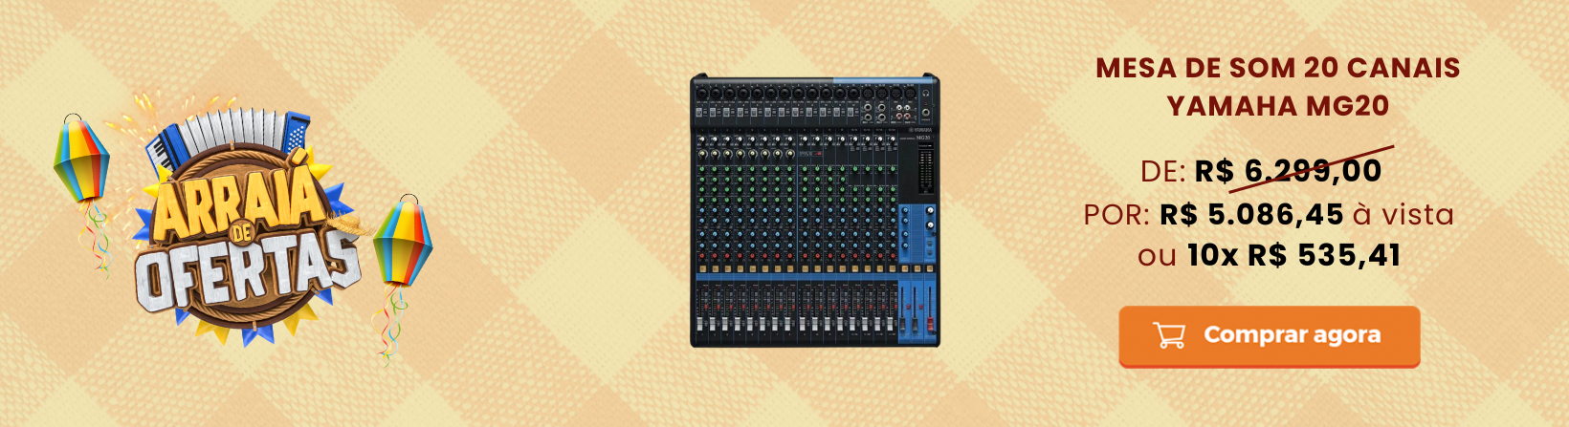Click the installment text 10x R$ 535,41
Viewport: 1569px width, 427px height.
coord(1293,255)
